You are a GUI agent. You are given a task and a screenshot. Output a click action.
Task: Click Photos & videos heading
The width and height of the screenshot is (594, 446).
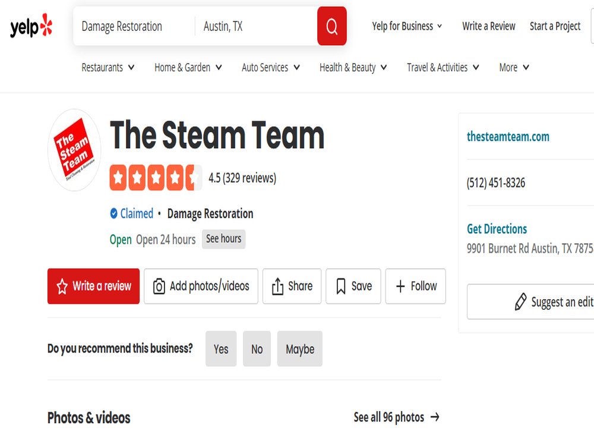pyautogui.click(x=89, y=418)
